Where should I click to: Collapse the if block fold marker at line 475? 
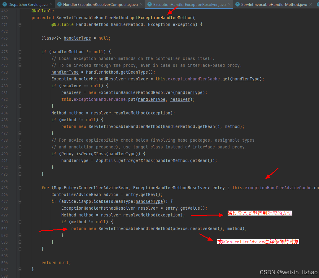20,52
